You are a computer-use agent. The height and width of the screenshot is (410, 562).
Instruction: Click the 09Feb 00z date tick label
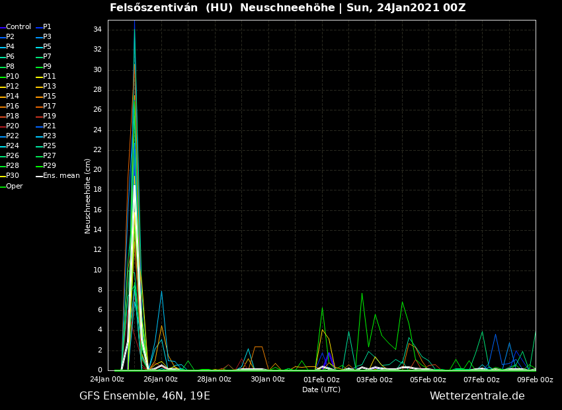point(534,380)
